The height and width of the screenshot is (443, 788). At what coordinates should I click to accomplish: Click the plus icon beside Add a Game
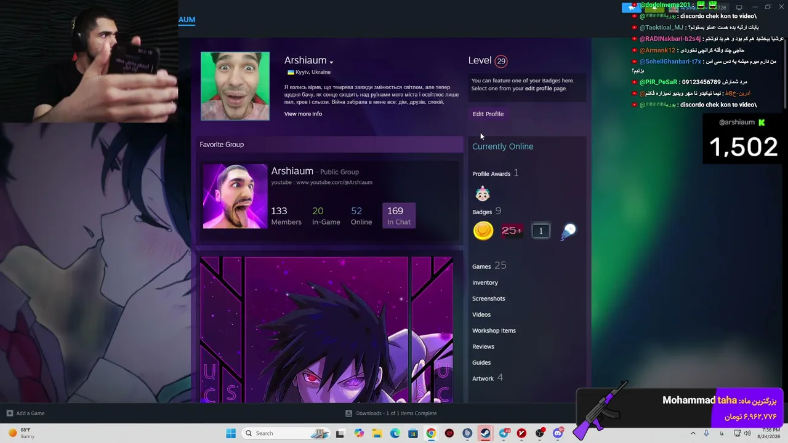pos(9,413)
